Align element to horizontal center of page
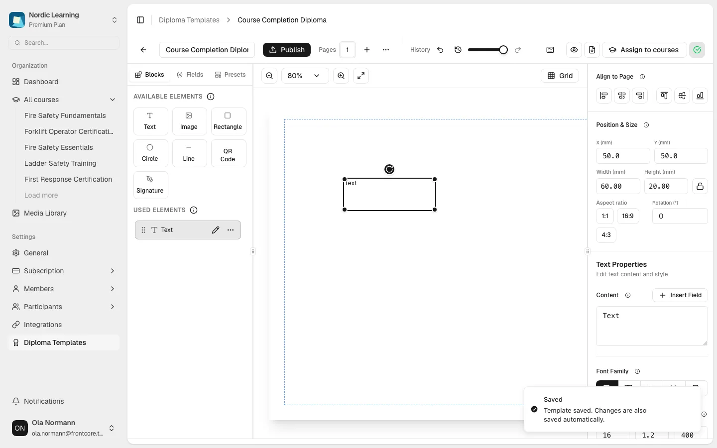This screenshot has height=448, width=717. [622, 96]
